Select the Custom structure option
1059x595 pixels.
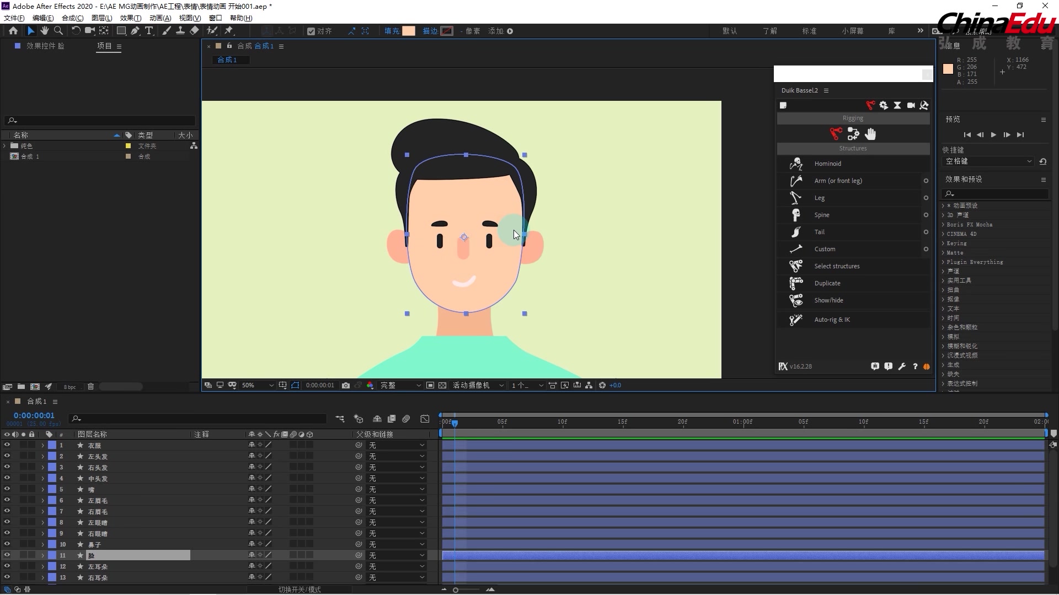point(824,248)
